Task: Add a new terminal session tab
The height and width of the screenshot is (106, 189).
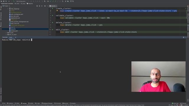Action: (x=16, y=37)
